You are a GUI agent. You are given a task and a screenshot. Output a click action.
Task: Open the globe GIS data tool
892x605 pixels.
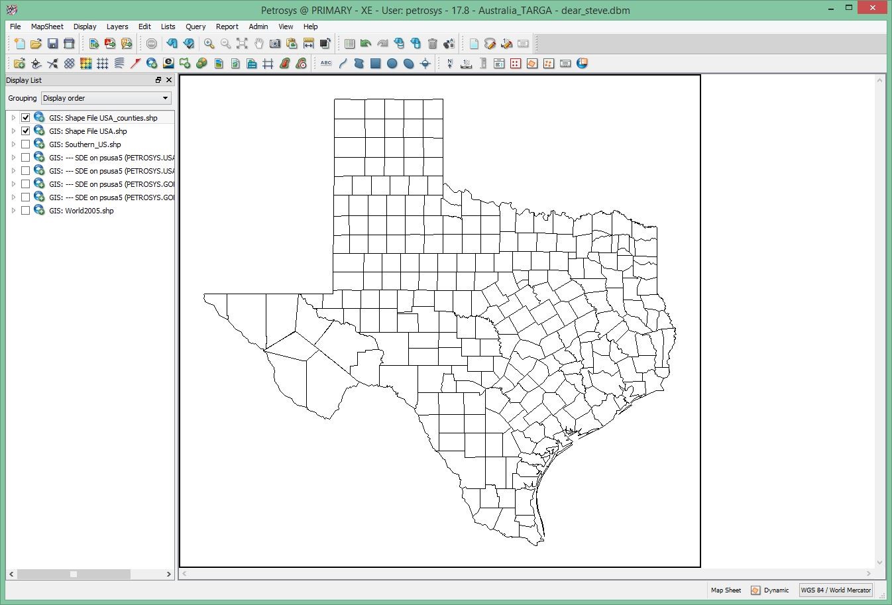[151, 64]
